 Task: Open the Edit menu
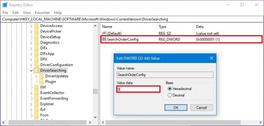[x=16, y=13]
